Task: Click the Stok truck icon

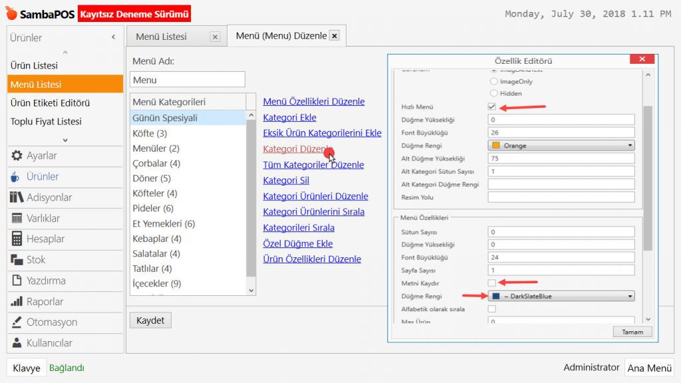Action: coord(17,260)
